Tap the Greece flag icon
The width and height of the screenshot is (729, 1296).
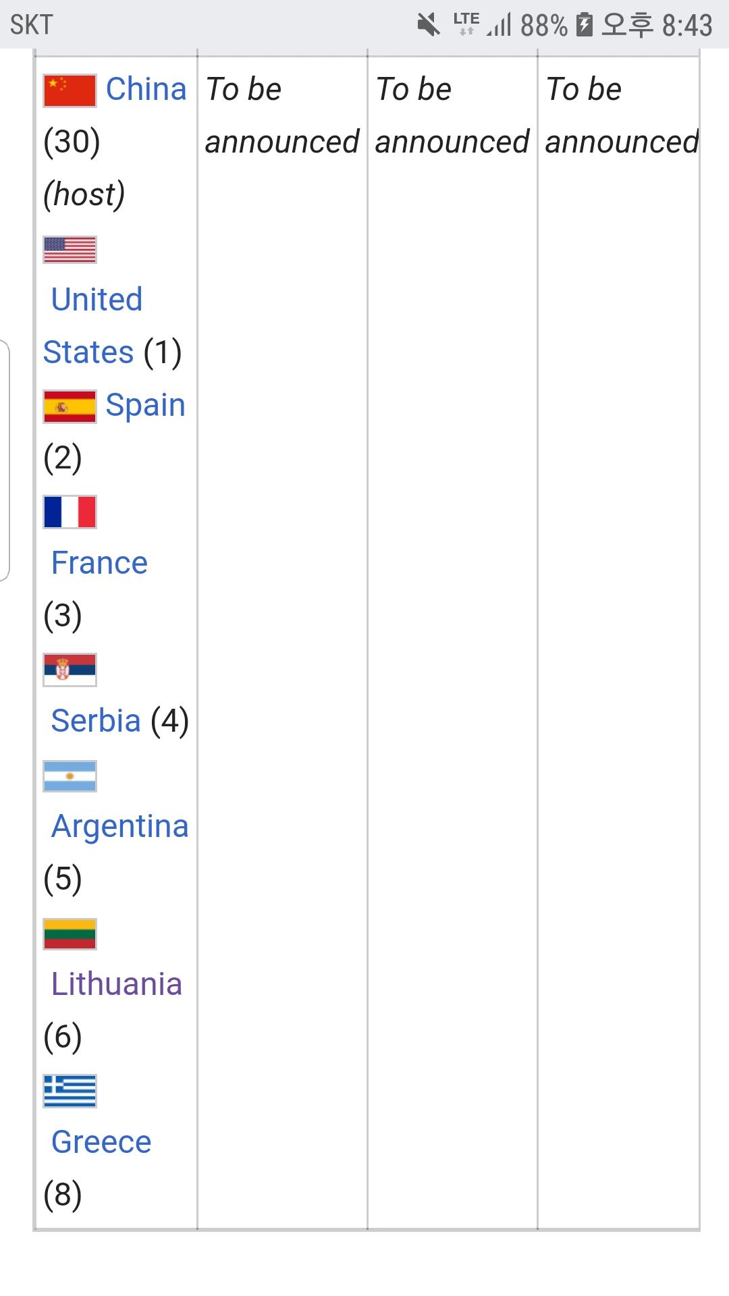70,1091
